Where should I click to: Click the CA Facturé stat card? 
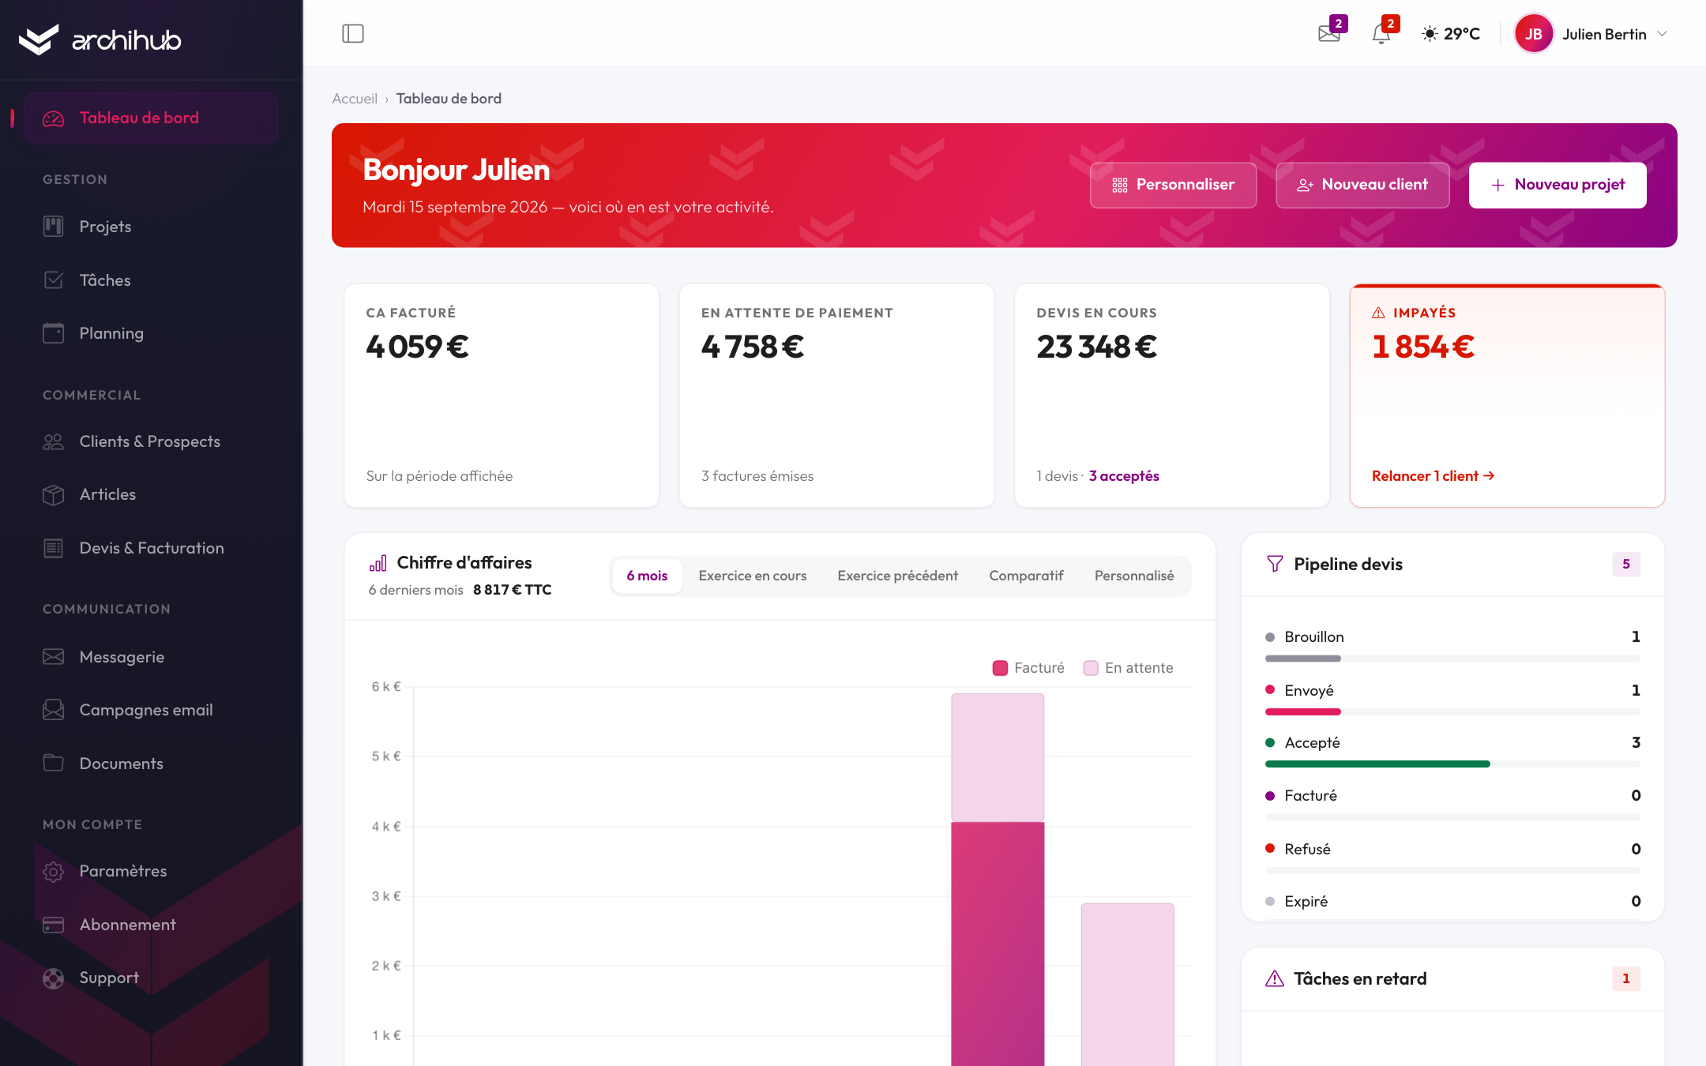pyautogui.click(x=502, y=396)
